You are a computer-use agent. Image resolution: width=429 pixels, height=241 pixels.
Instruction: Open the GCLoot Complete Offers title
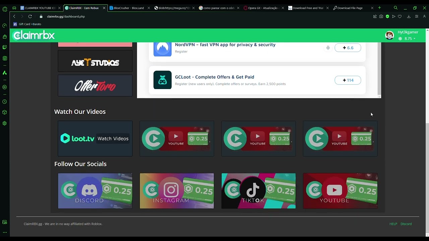pos(214,77)
